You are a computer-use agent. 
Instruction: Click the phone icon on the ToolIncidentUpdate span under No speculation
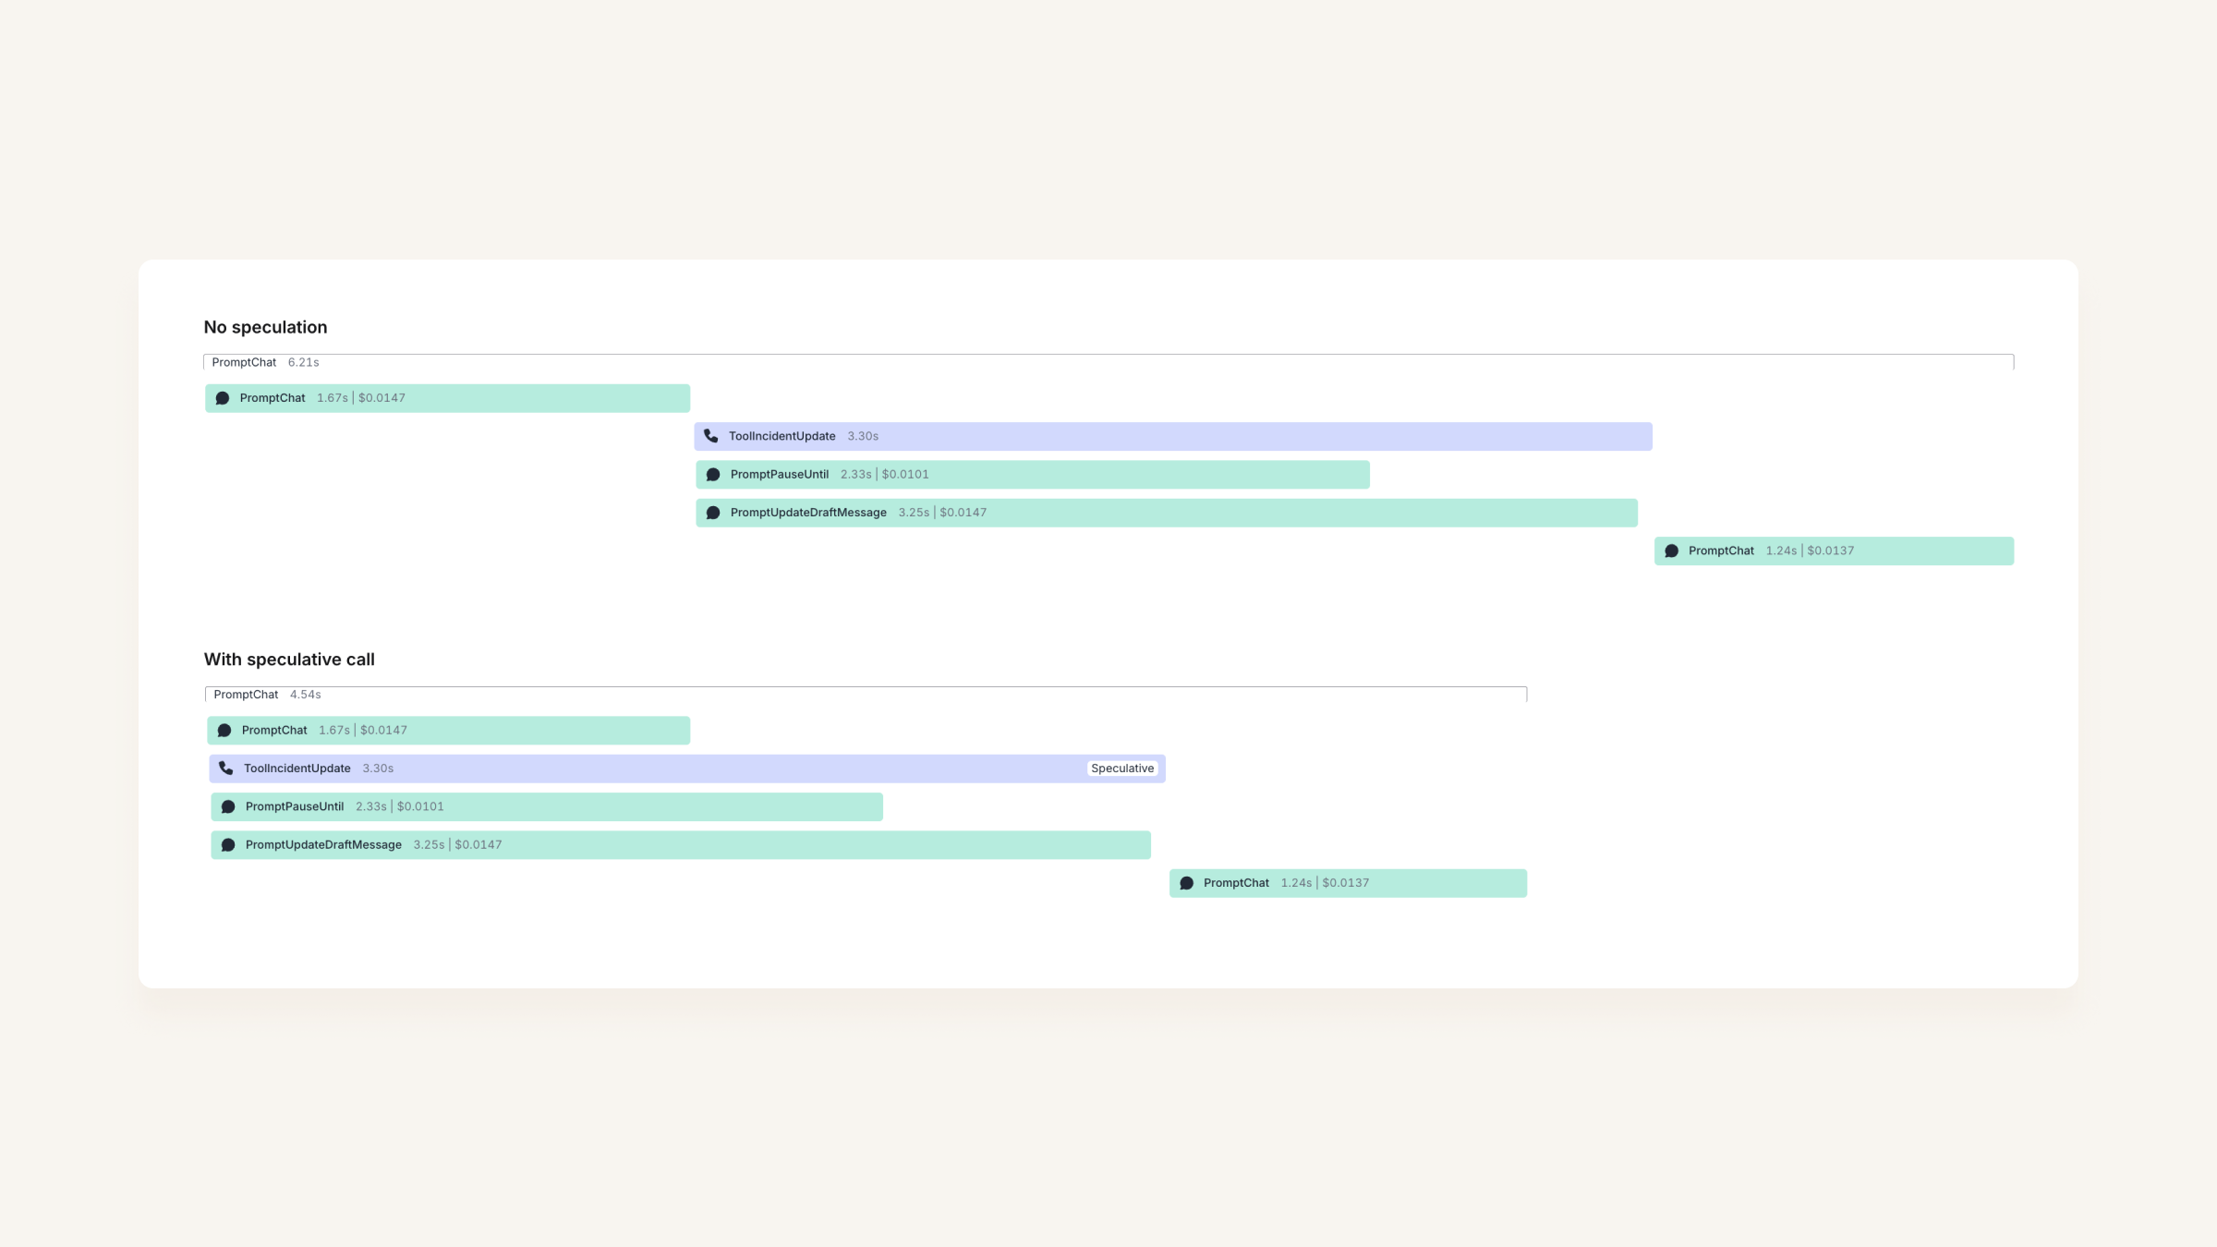pyautogui.click(x=710, y=436)
